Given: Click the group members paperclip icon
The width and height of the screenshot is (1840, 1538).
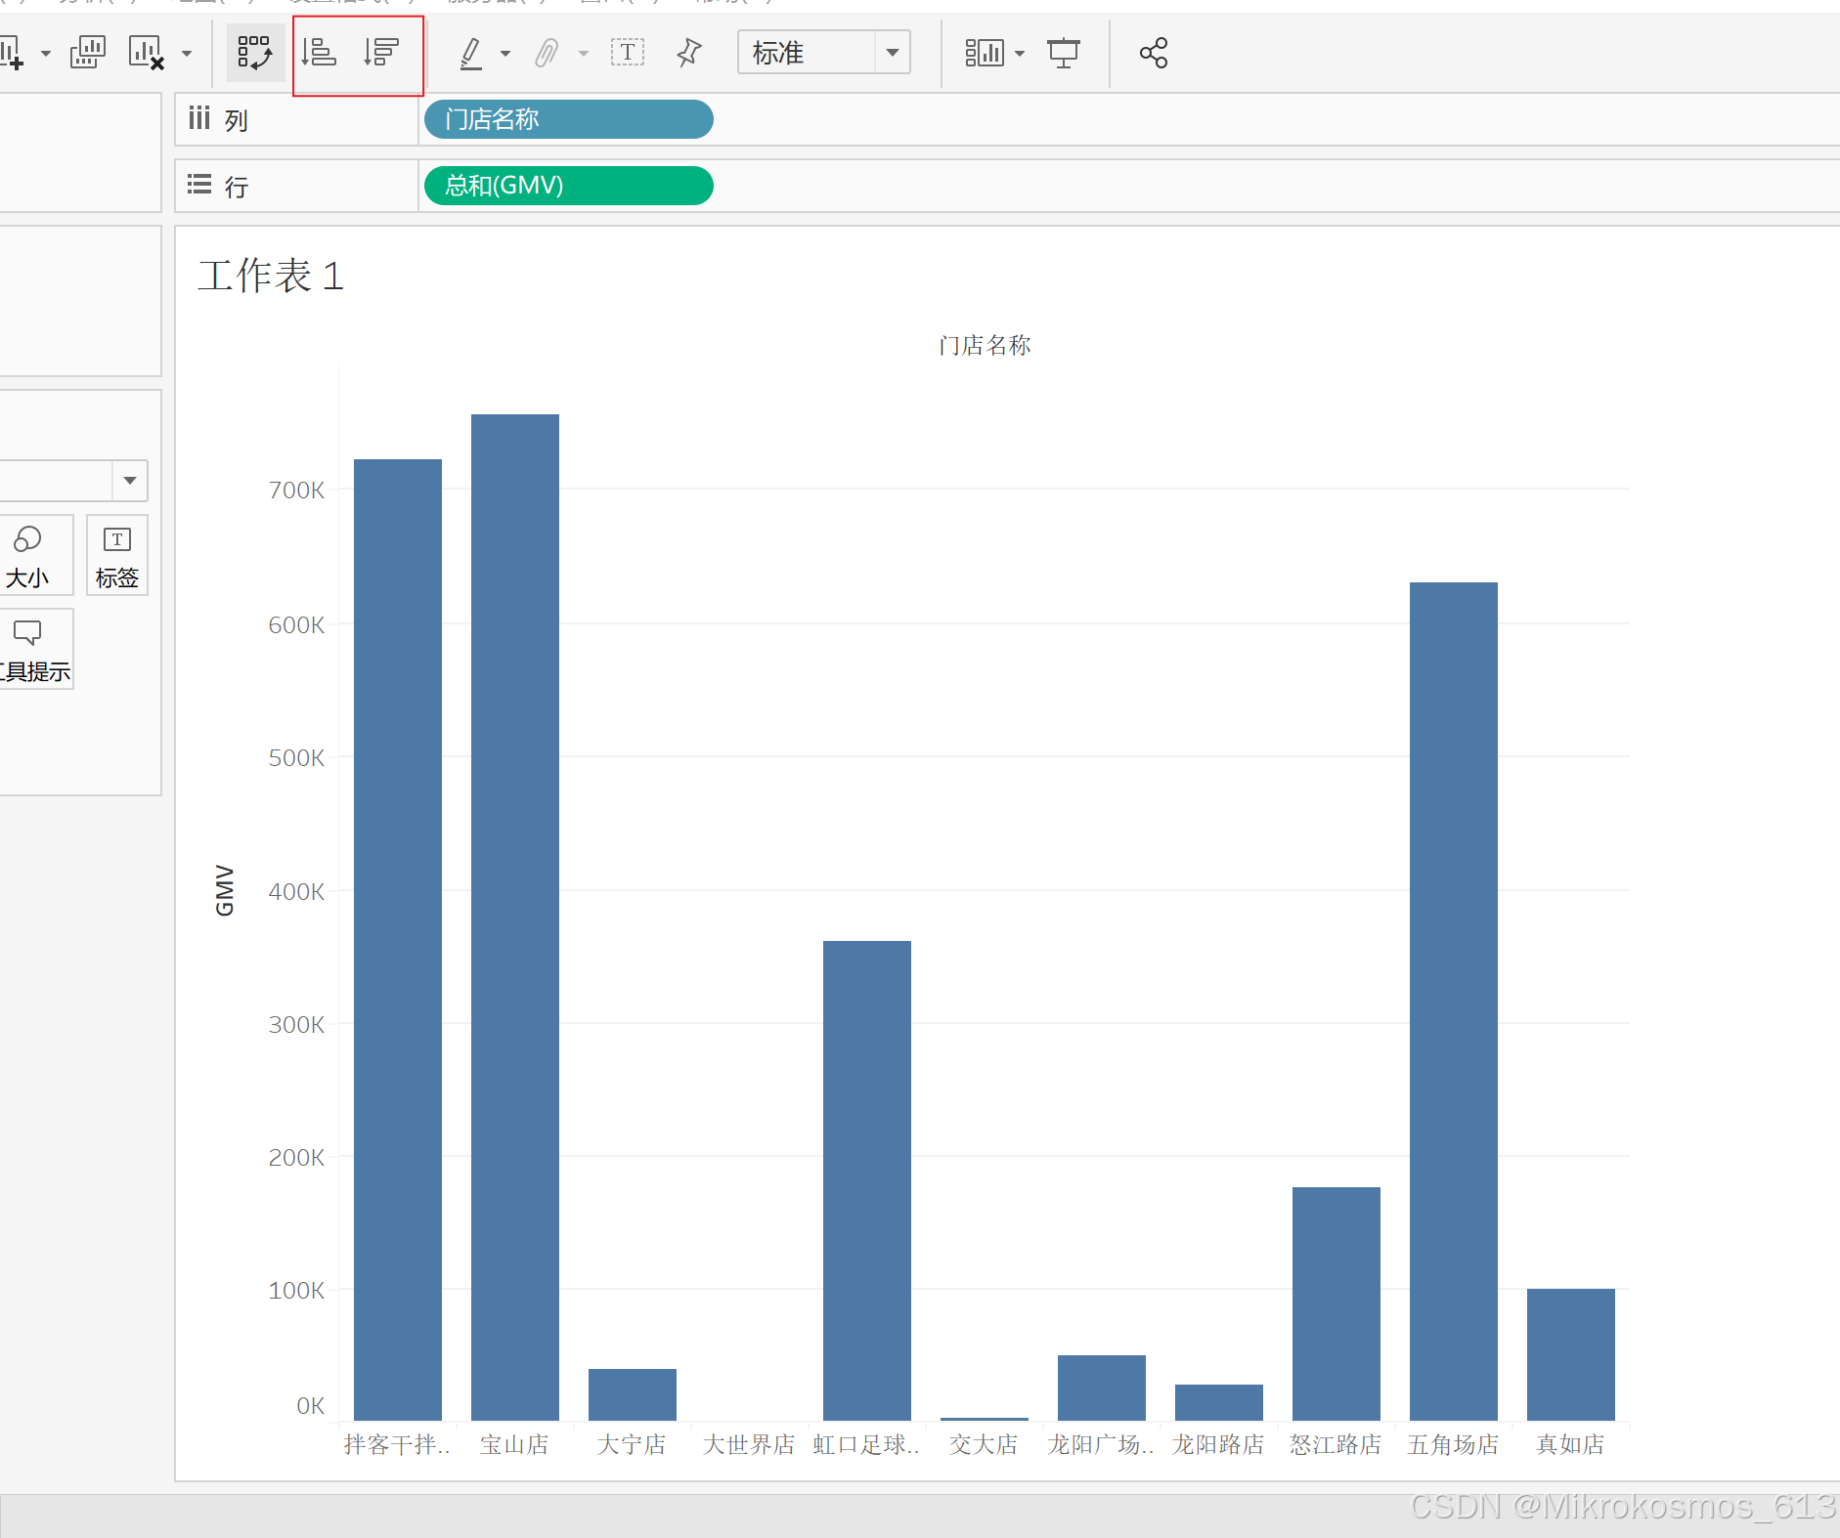Looking at the screenshot, I should [548, 53].
